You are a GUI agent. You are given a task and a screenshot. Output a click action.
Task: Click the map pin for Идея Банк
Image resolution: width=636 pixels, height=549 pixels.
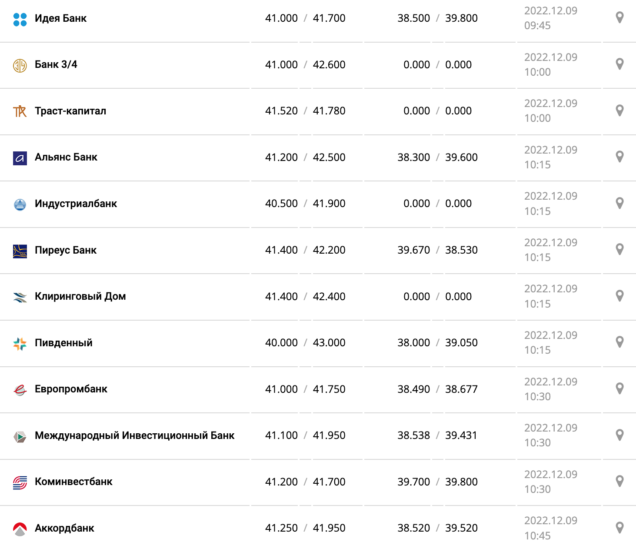[x=620, y=18]
